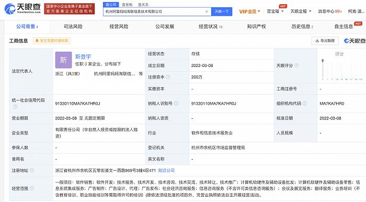The image size is (366, 202).
Task: Click the help icon under 统一社会信用代码
Action: pyautogui.click(x=15, y=106)
